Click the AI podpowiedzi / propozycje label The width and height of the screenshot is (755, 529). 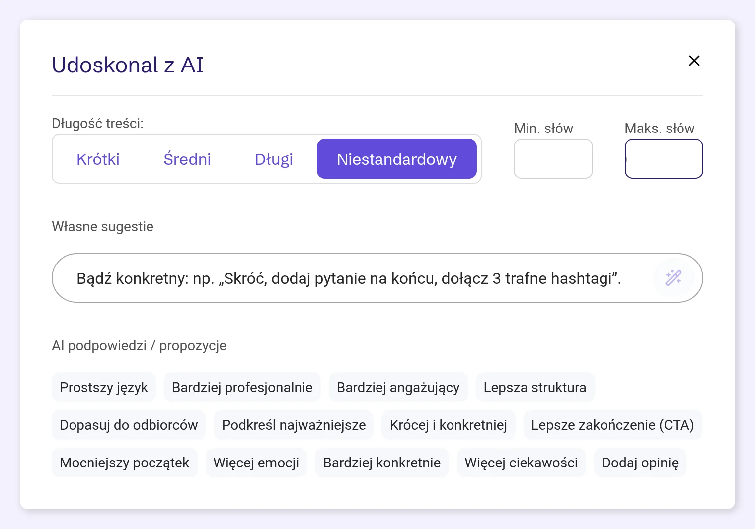[x=139, y=345]
